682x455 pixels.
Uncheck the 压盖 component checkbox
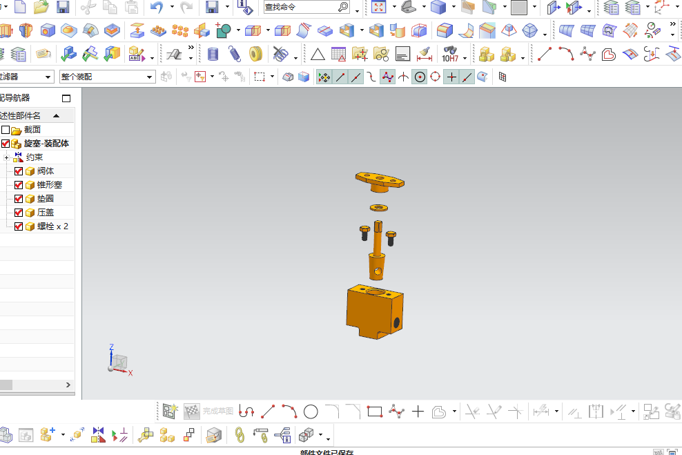[x=18, y=213]
